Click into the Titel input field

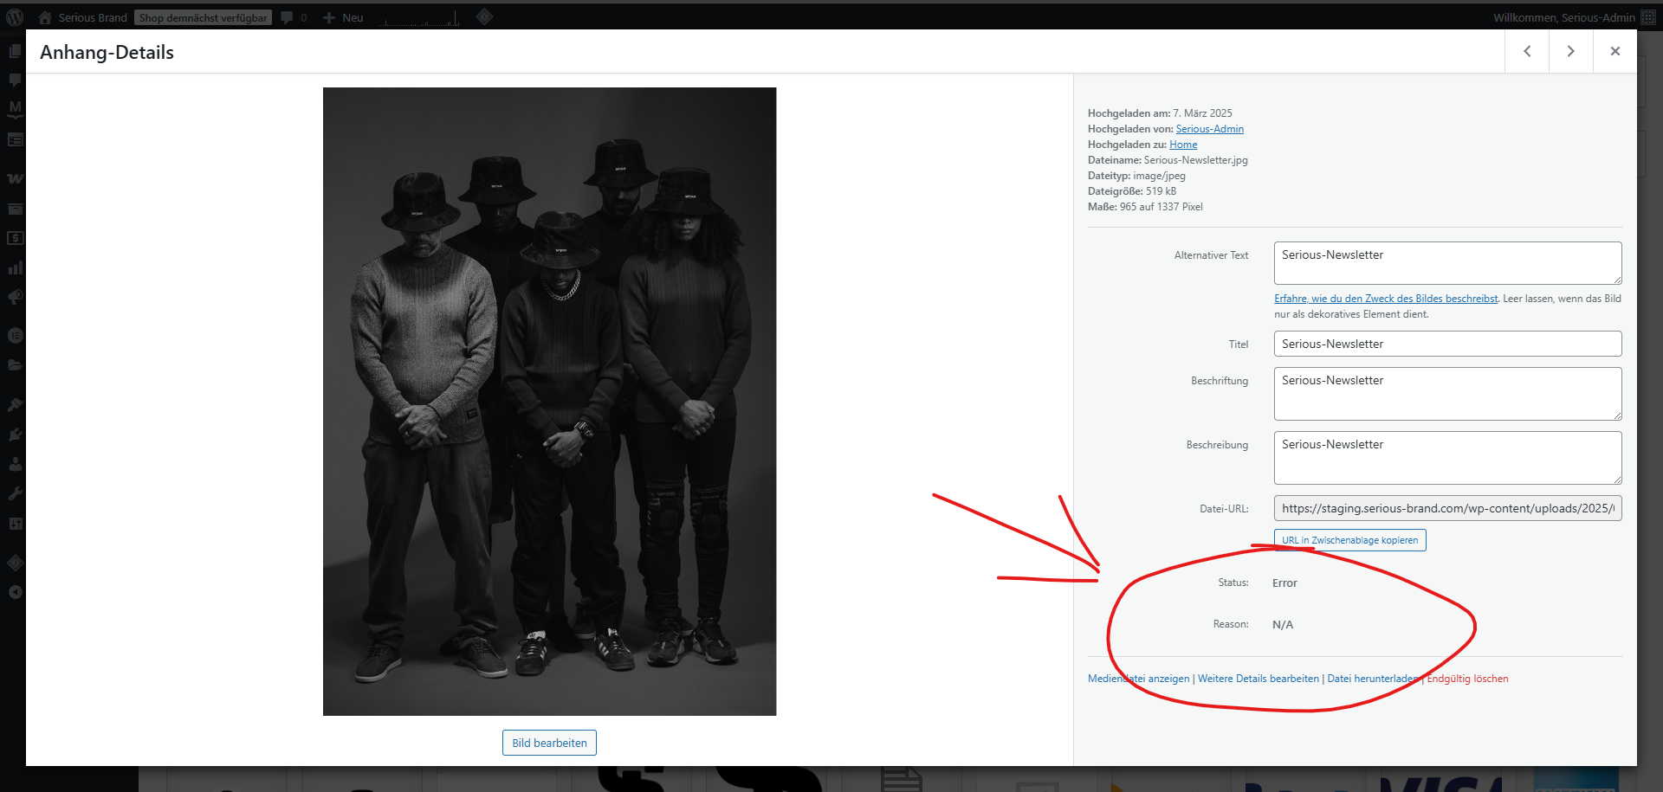[1447, 344]
